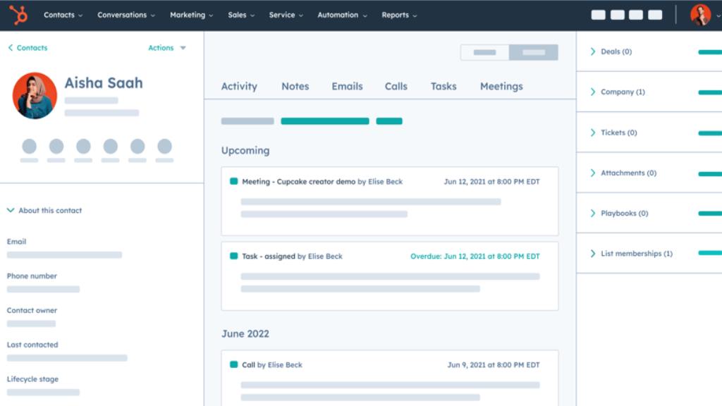The image size is (722, 406).
Task: Click the Elise Beck link in meeting entry
Action: pyautogui.click(x=385, y=181)
